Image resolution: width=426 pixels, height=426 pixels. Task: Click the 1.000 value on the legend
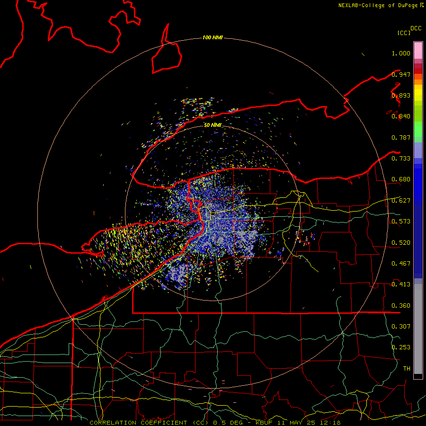pos(401,53)
